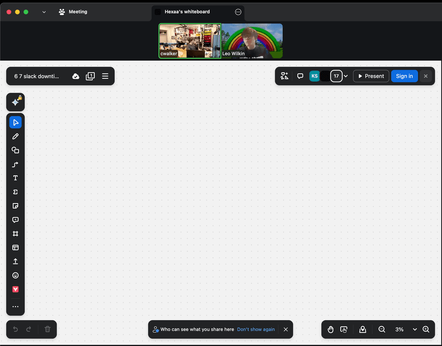Screen dimensions: 442x346
Task: Add a Sticky note
Action: point(15,206)
